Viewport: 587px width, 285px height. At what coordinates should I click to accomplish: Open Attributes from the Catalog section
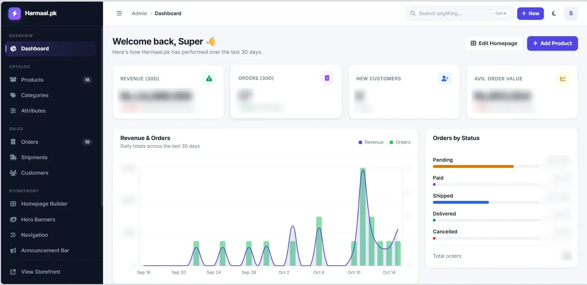tap(51, 110)
